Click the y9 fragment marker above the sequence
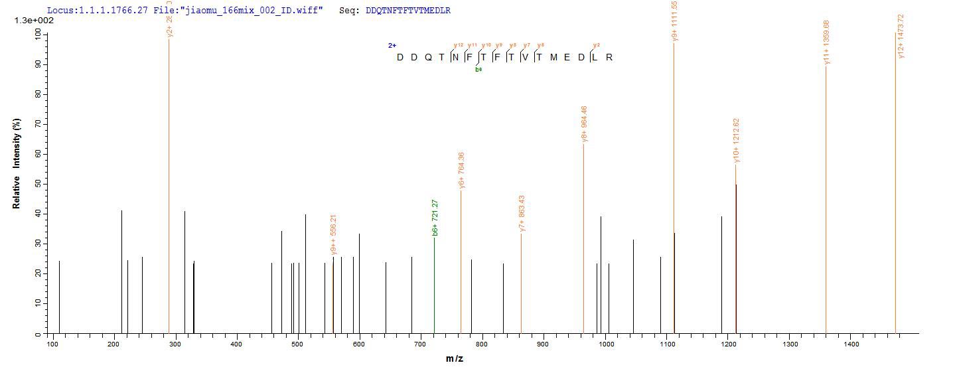The width and height of the screenshot is (953, 373). pos(499,45)
